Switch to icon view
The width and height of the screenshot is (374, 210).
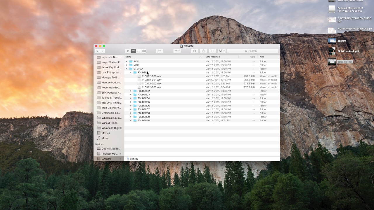click(x=128, y=51)
